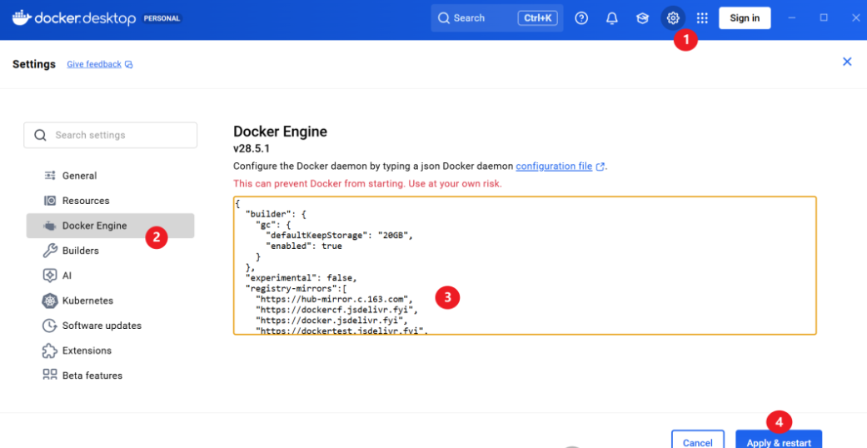Image resolution: width=867 pixels, height=448 pixels.
Task: Minimize the Docker Desktop window
Action: click(792, 17)
